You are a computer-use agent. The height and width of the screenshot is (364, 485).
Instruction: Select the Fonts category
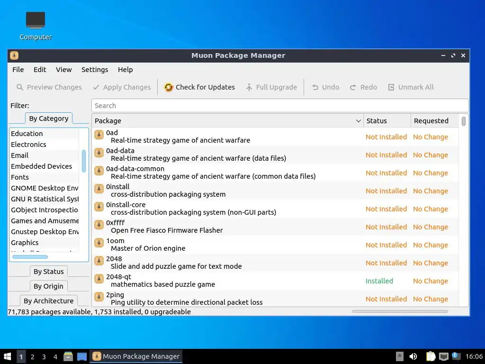pos(44,177)
